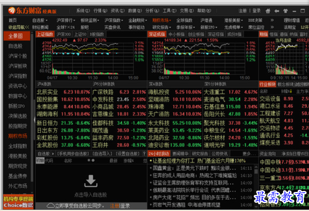Image resolution: width=309 pixels, height=211 pixels.
Task: Switch to the 创业板指 chart tab
Action: pyautogui.click(x=196, y=34)
